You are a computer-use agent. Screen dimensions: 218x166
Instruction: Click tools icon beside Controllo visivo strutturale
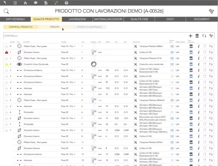(x=135, y=64)
